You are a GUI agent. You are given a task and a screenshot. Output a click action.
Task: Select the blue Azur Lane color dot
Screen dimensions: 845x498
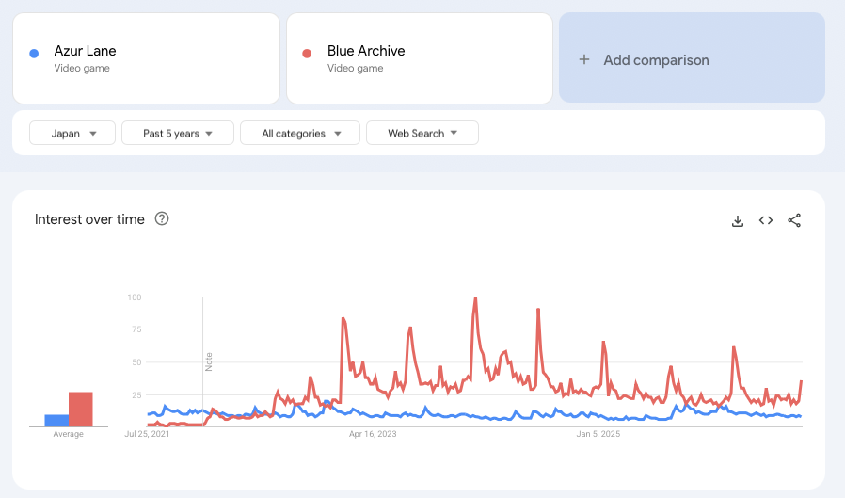coord(34,54)
